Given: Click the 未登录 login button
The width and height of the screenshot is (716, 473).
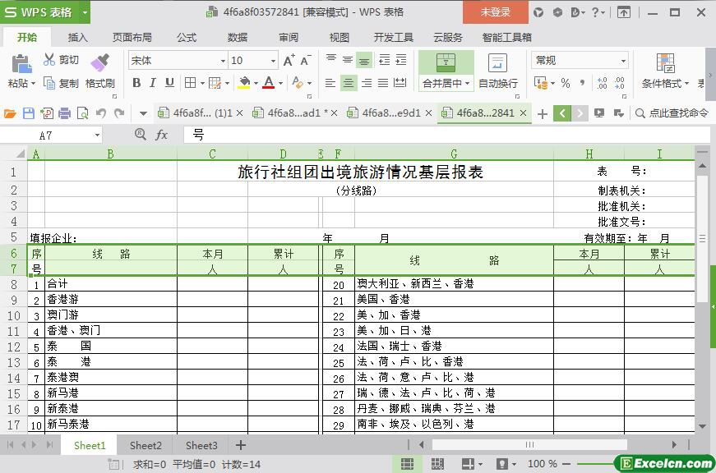Looking at the screenshot, I should click(x=495, y=12).
